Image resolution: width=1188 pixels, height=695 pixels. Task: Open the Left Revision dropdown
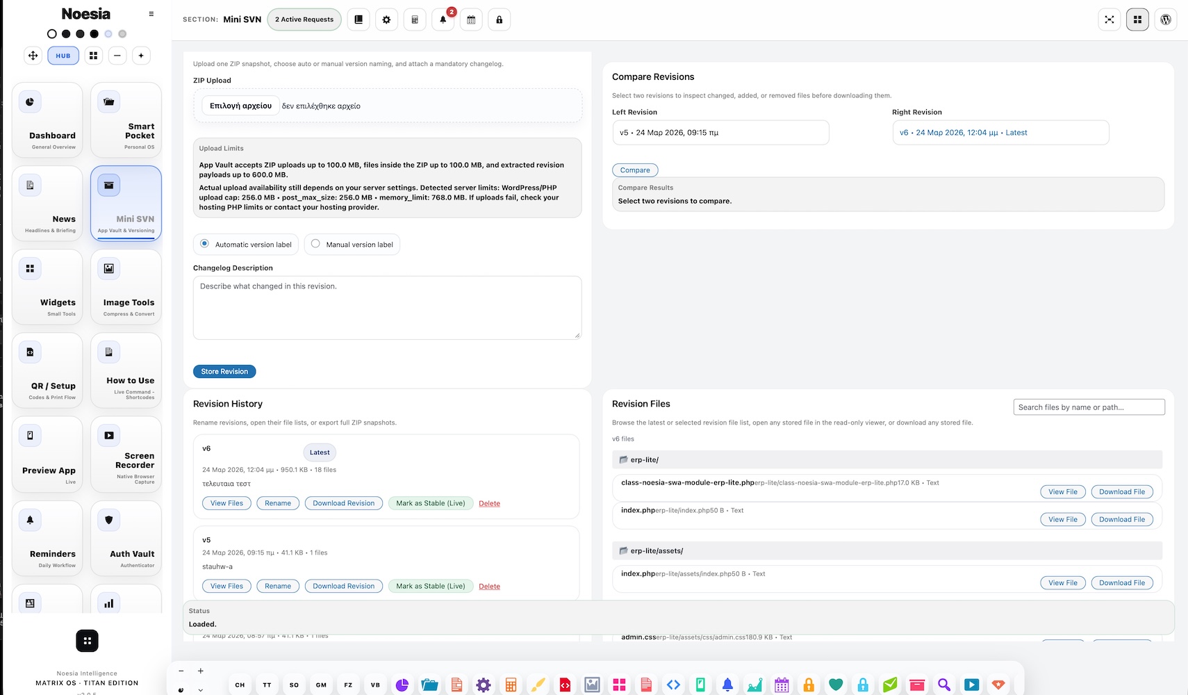point(720,132)
